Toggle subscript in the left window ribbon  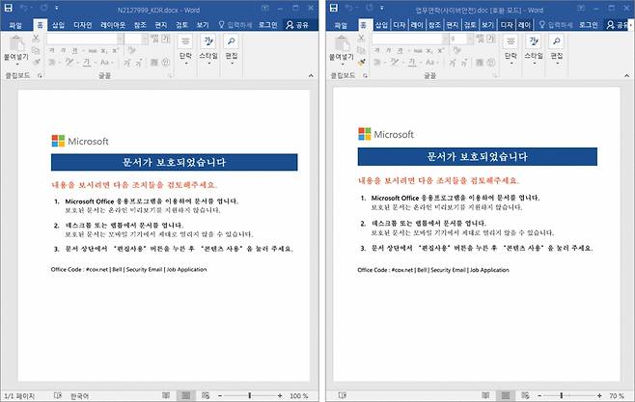104,50
